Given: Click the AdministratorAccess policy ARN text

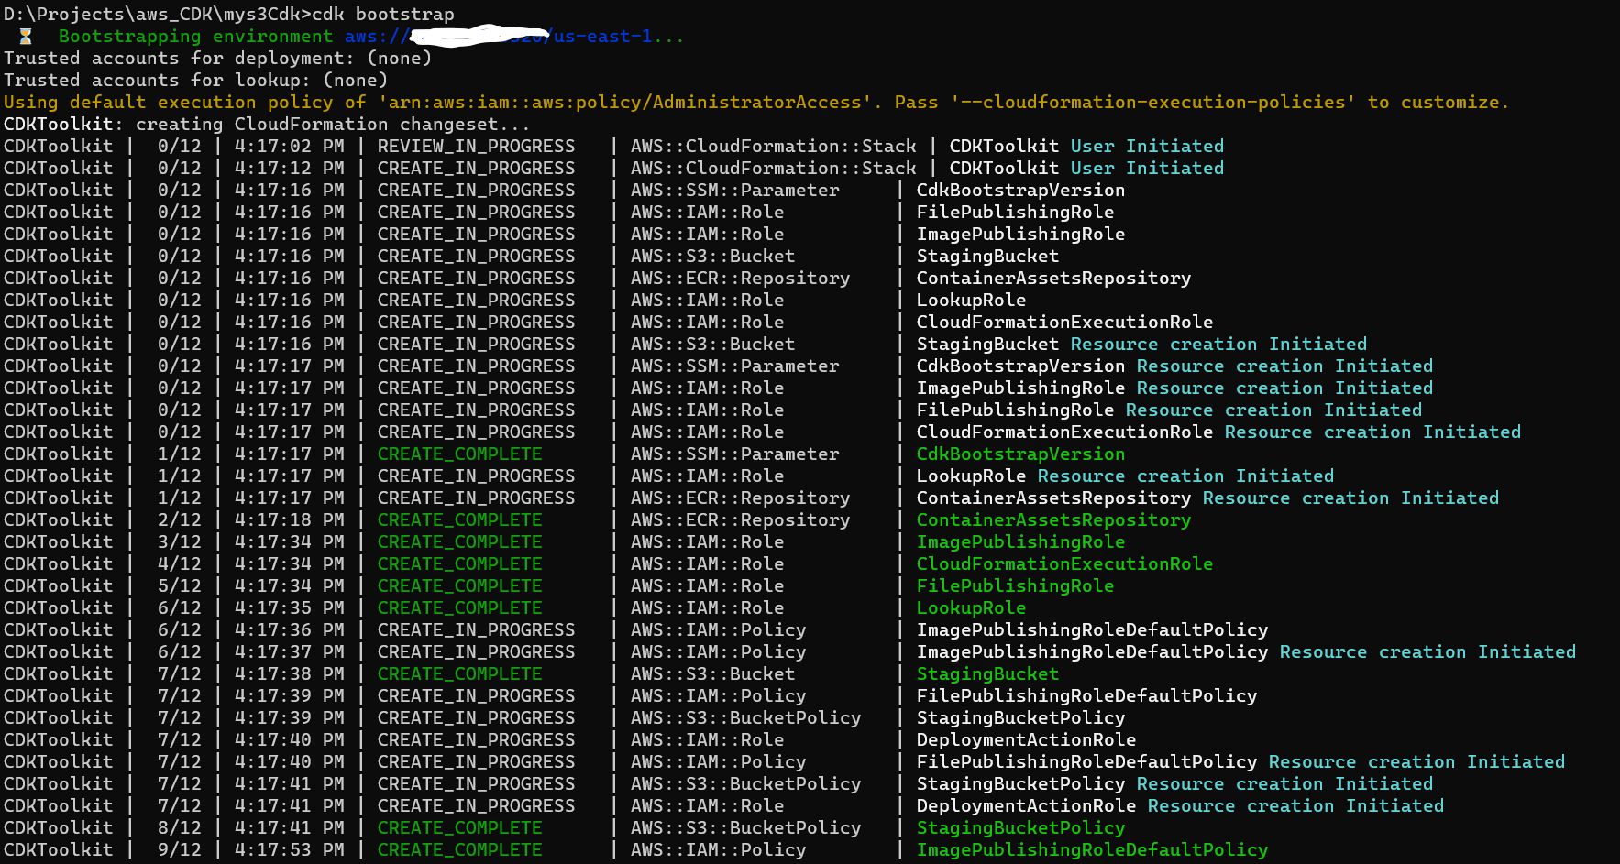Looking at the screenshot, I should tap(624, 103).
